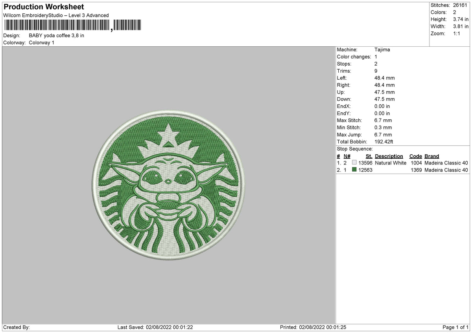Click the 'Stops:' label
472x333 pixels.
pos(344,64)
